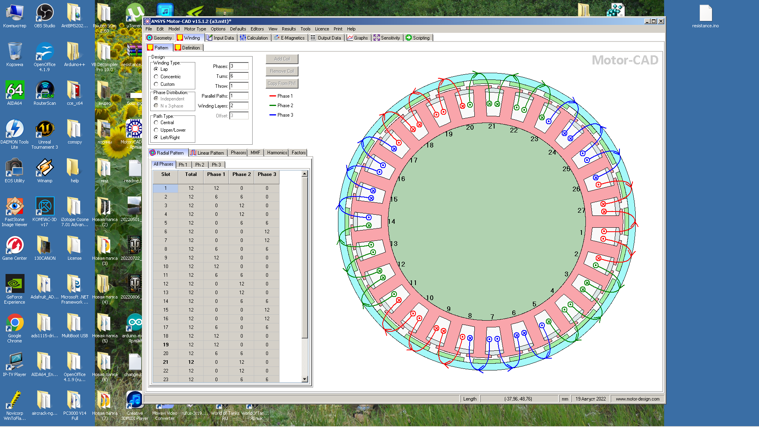The height and width of the screenshot is (427, 759).
Task: Select Upper/Lower path type
Action: click(156, 130)
